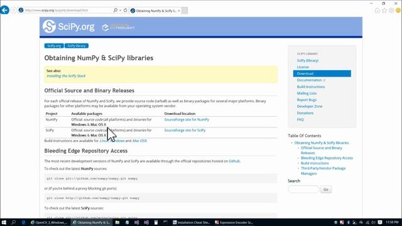
Task: Refresh the page with the reload icon
Action: pos(126,10)
